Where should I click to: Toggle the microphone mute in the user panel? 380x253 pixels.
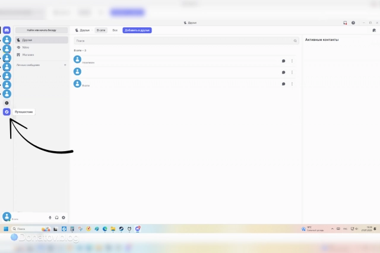coord(50,217)
